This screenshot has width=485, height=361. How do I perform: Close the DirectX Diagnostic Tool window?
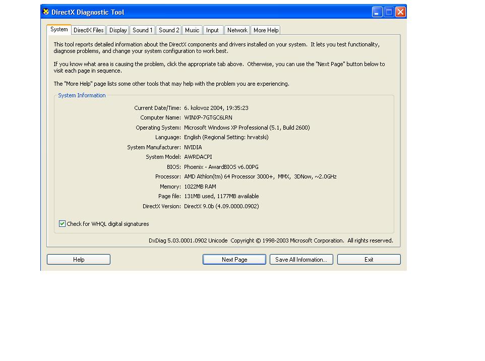[x=401, y=12]
